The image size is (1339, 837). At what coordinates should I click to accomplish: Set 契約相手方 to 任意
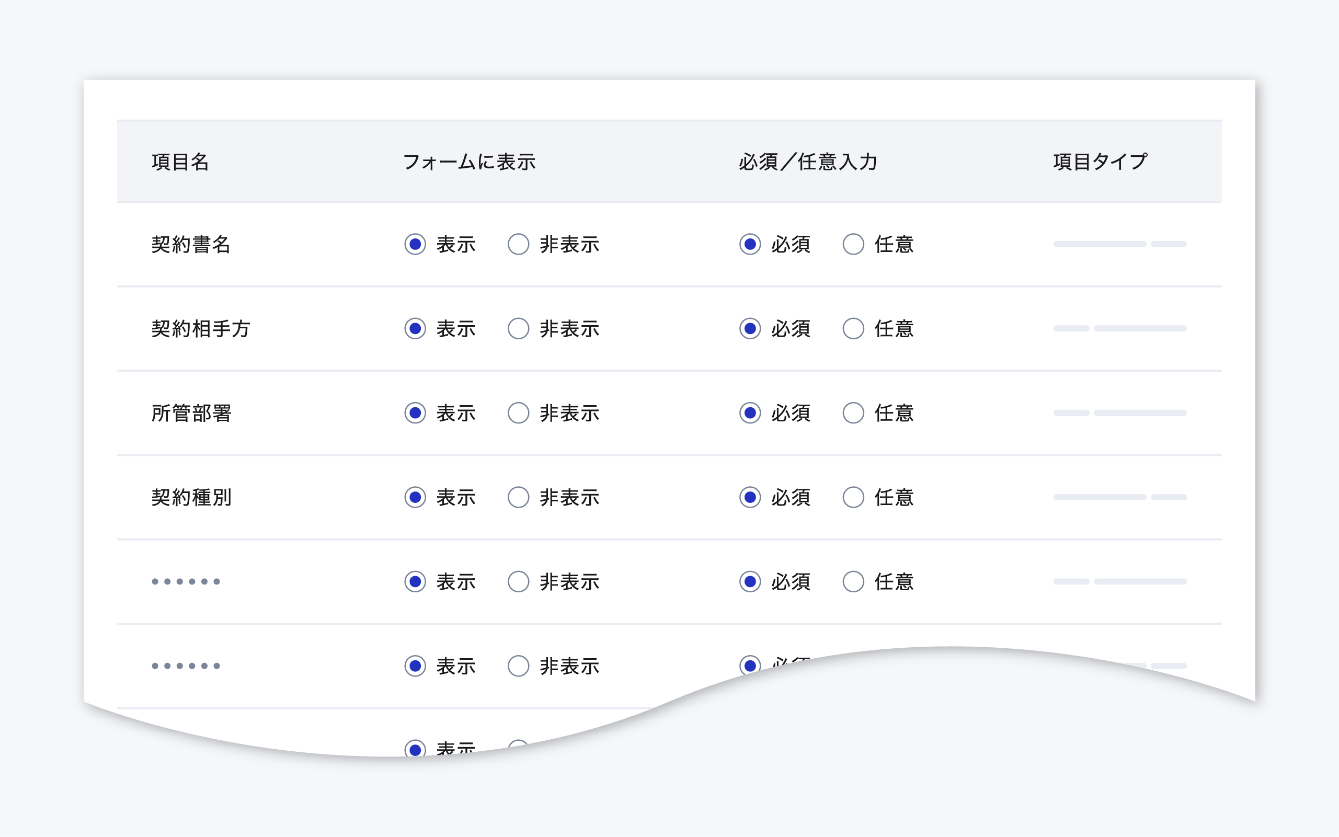[853, 328]
